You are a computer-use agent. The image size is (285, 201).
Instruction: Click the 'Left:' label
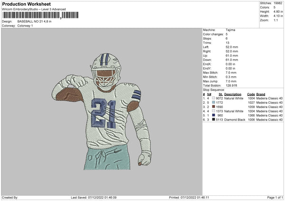coord(206,47)
